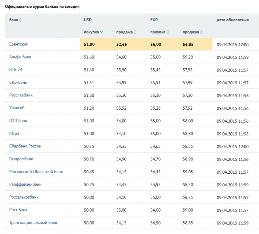Select Сбербанк России USD buy 50,75
The height and width of the screenshot is (234, 259).
pyautogui.click(x=89, y=146)
